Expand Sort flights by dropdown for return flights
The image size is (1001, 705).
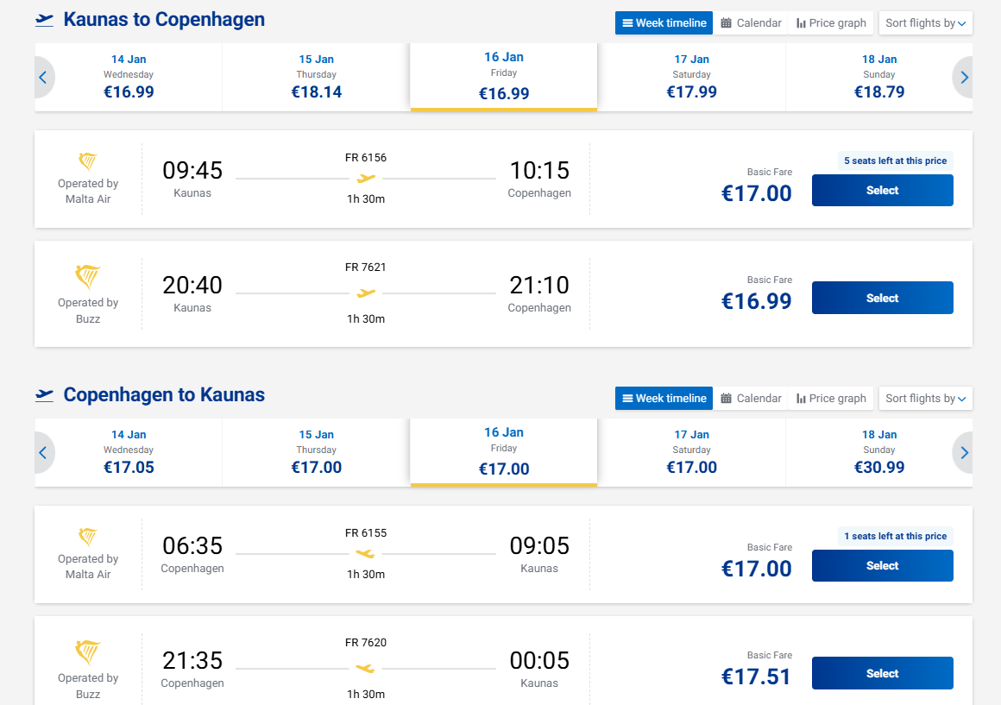point(925,399)
